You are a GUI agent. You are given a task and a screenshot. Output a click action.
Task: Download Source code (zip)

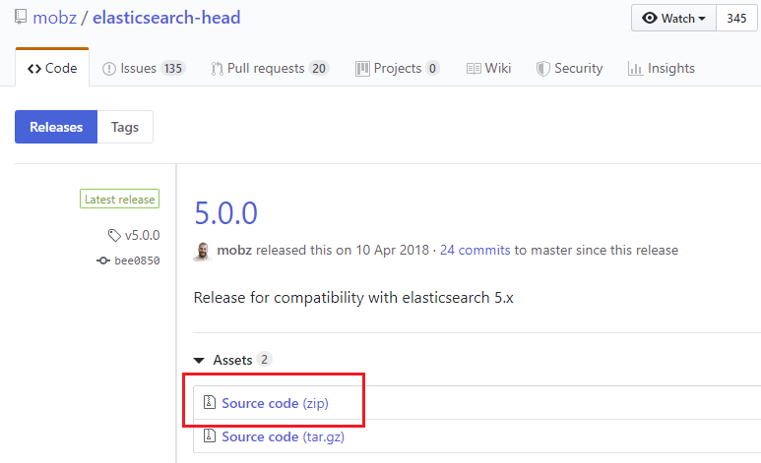point(276,403)
